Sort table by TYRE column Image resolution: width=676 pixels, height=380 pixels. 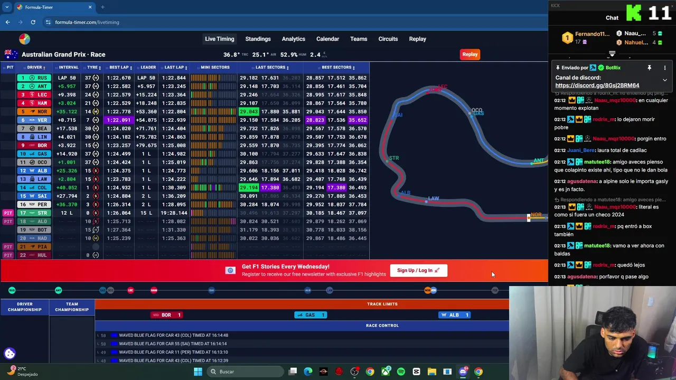[93, 68]
